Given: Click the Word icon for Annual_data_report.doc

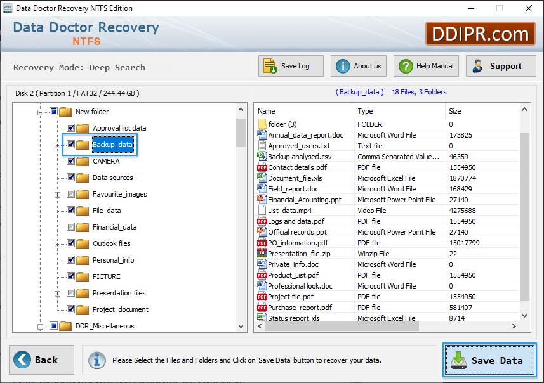Looking at the screenshot, I should pyautogui.click(x=262, y=134).
